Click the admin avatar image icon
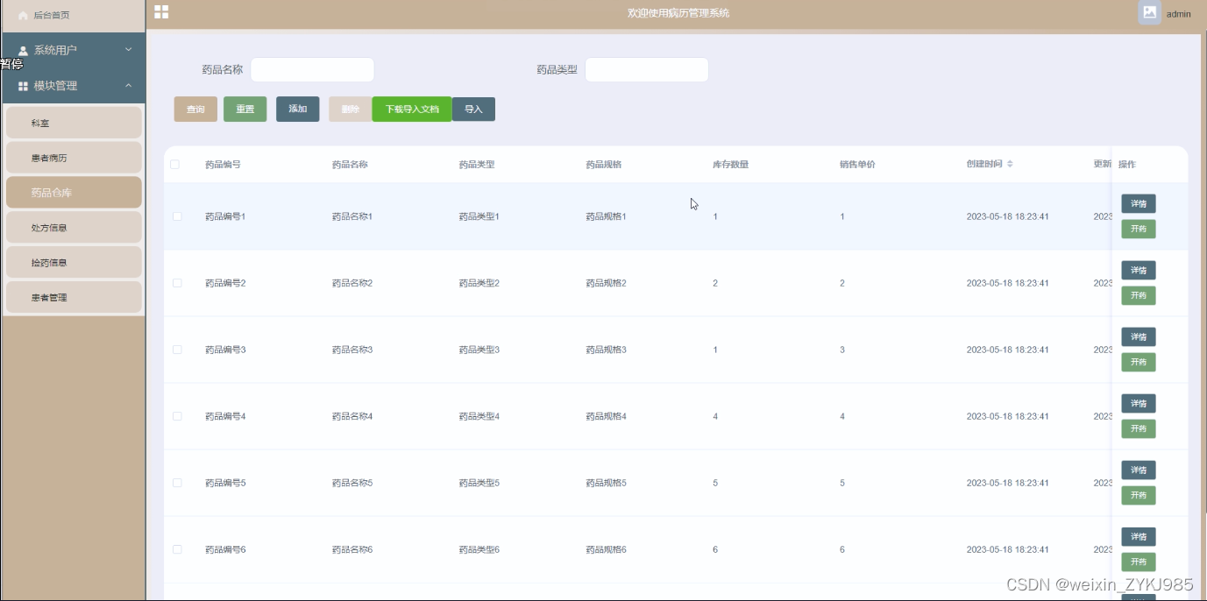1207x601 pixels. (1149, 12)
